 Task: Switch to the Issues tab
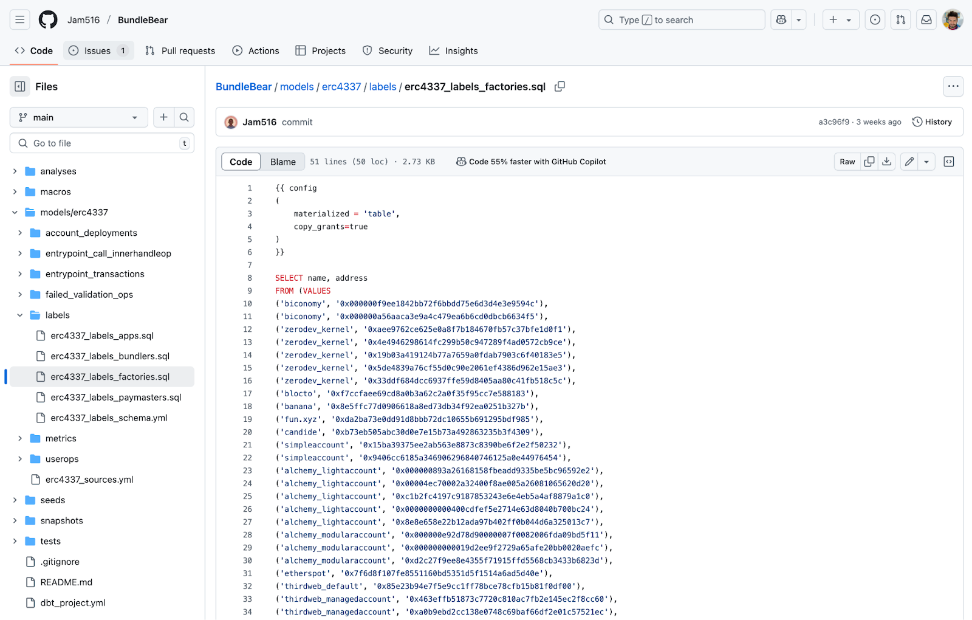(x=98, y=51)
